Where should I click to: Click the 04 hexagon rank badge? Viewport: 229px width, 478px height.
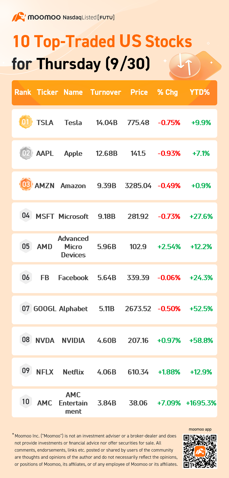click(26, 215)
